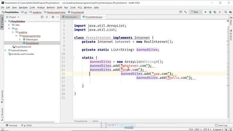Change 4 spaces indent setting
Image resolution: width=233 pixels, height=131 pixels.
coord(218,130)
